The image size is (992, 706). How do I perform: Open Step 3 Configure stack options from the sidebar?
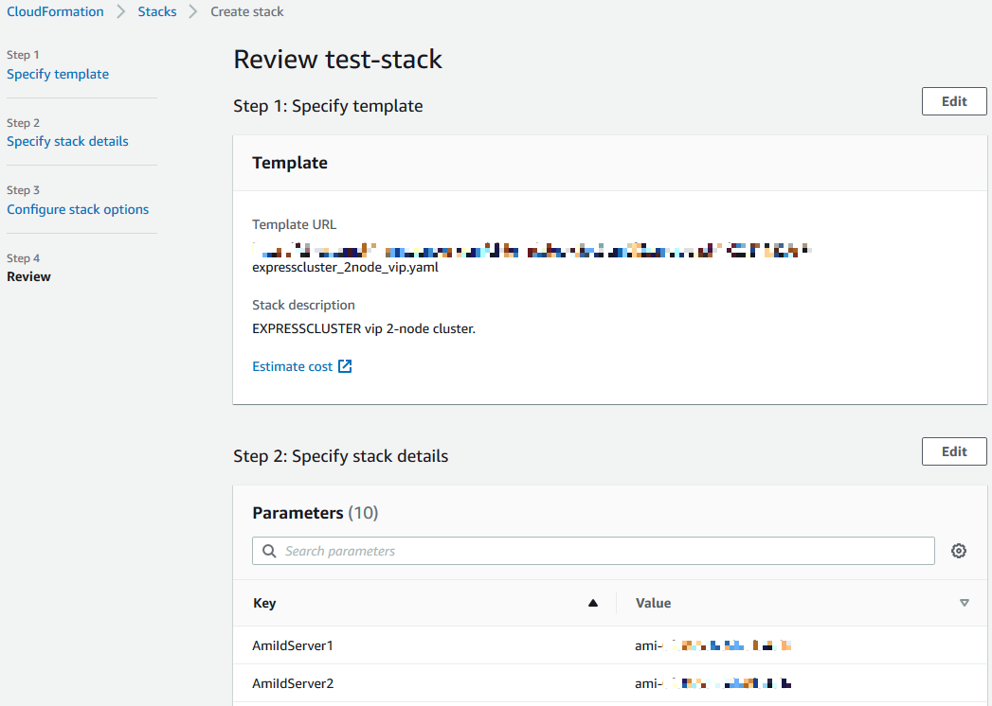[78, 209]
